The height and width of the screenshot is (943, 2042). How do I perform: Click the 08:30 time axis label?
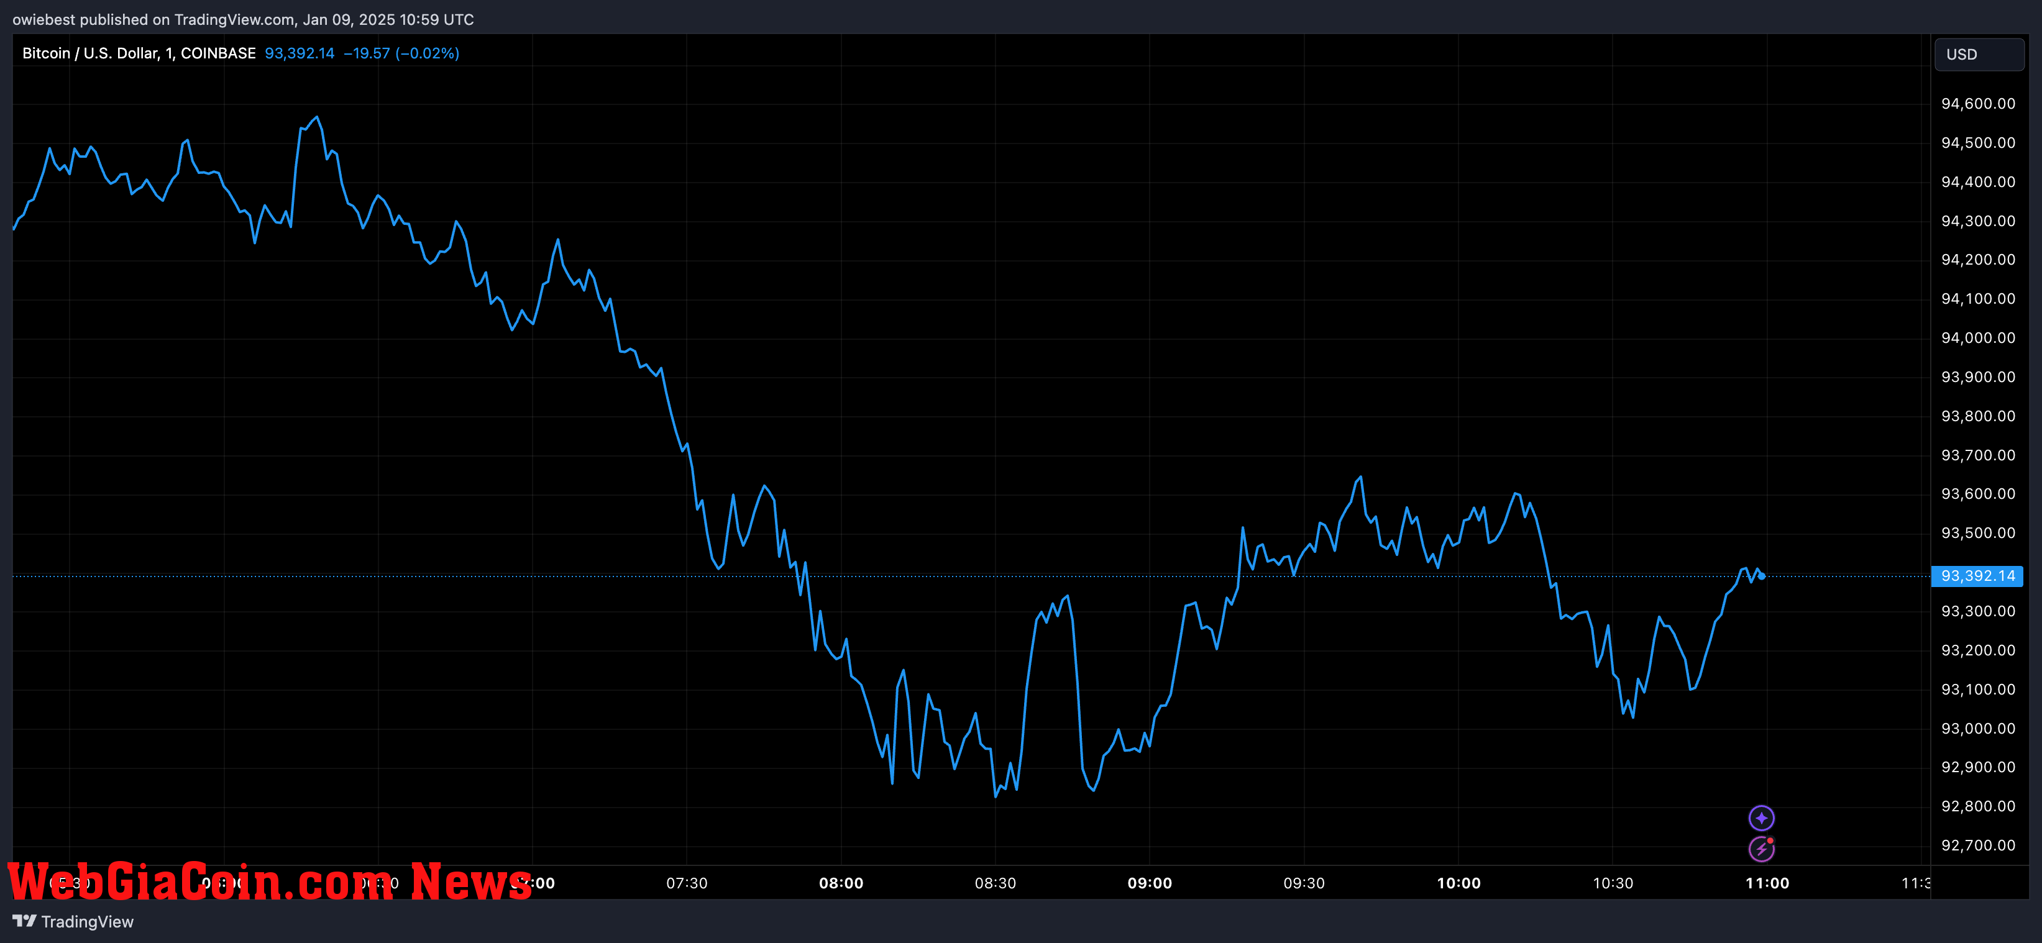coord(995,883)
